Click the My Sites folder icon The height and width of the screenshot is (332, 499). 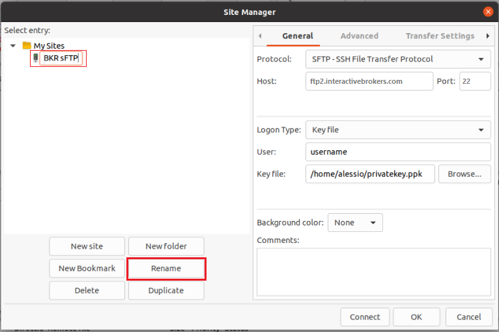[27, 45]
